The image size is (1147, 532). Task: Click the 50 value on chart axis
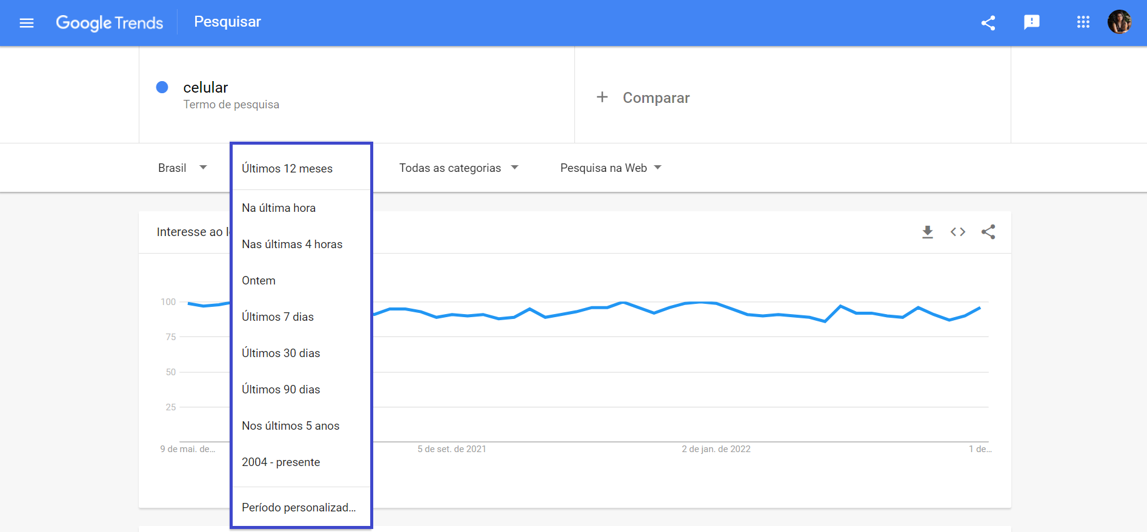(x=171, y=372)
